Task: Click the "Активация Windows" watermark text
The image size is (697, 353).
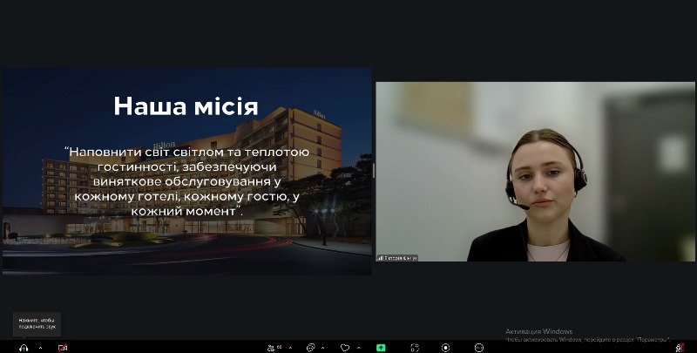Action: [538, 331]
